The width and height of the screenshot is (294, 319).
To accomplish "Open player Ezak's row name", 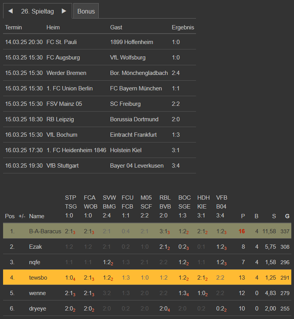I will point(35,247).
